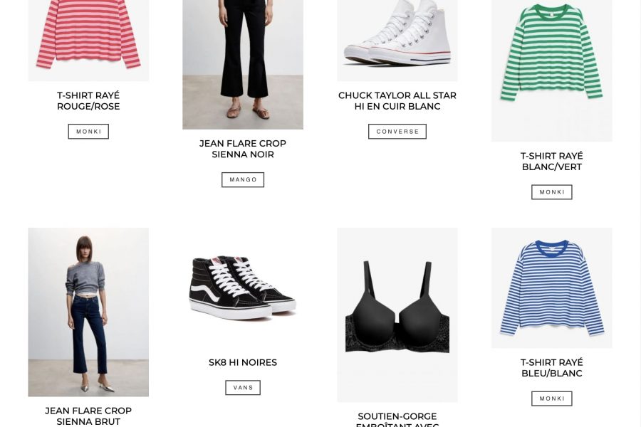
Task: Open the black Vans SK8 Hi shoes image
Action: 243,288
